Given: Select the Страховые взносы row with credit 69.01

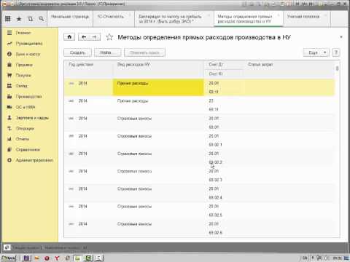Looking at the screenshot, I should click(199, 122).
